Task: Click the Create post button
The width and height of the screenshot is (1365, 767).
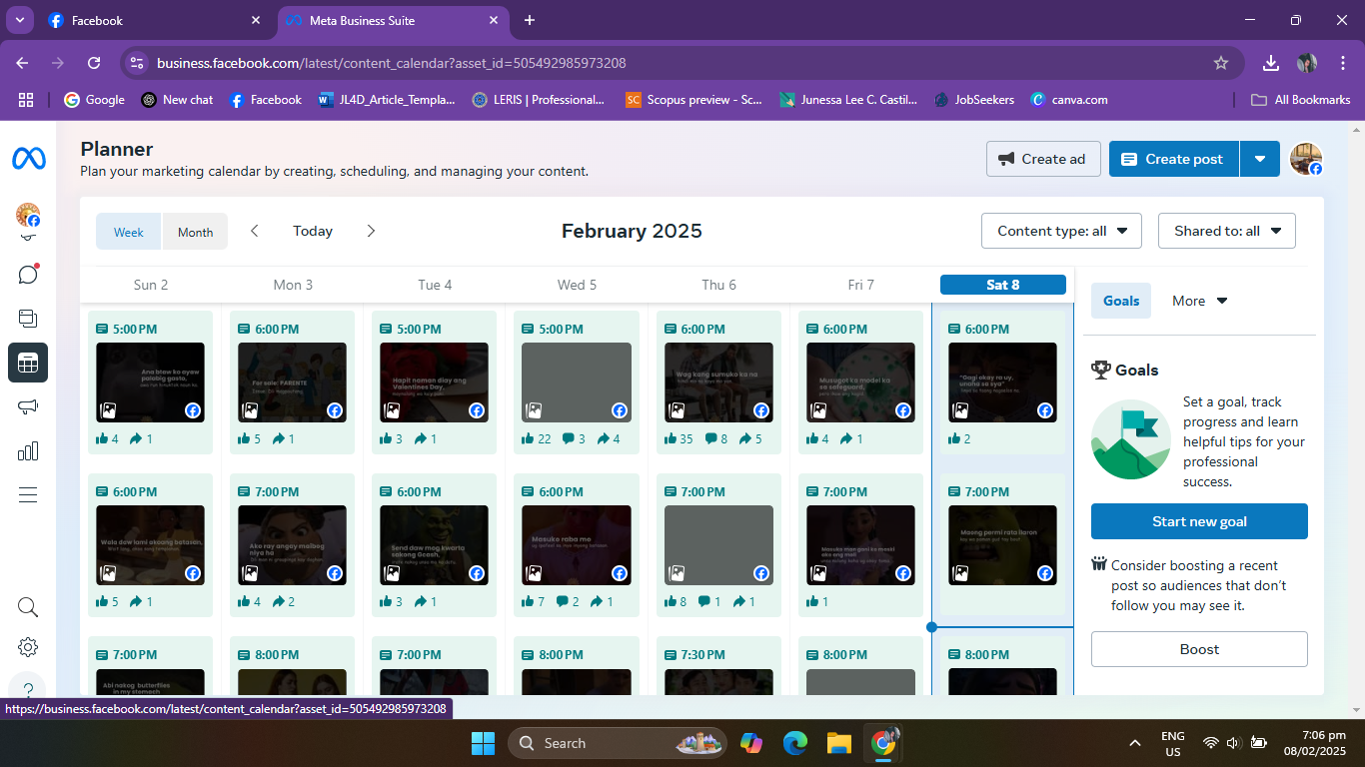Action: coord(1174,159)
